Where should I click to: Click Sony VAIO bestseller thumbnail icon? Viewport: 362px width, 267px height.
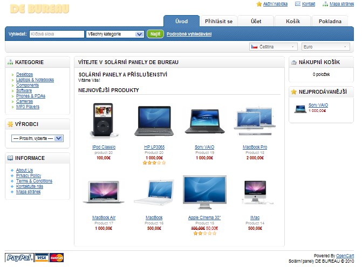(x=300, y=108)
